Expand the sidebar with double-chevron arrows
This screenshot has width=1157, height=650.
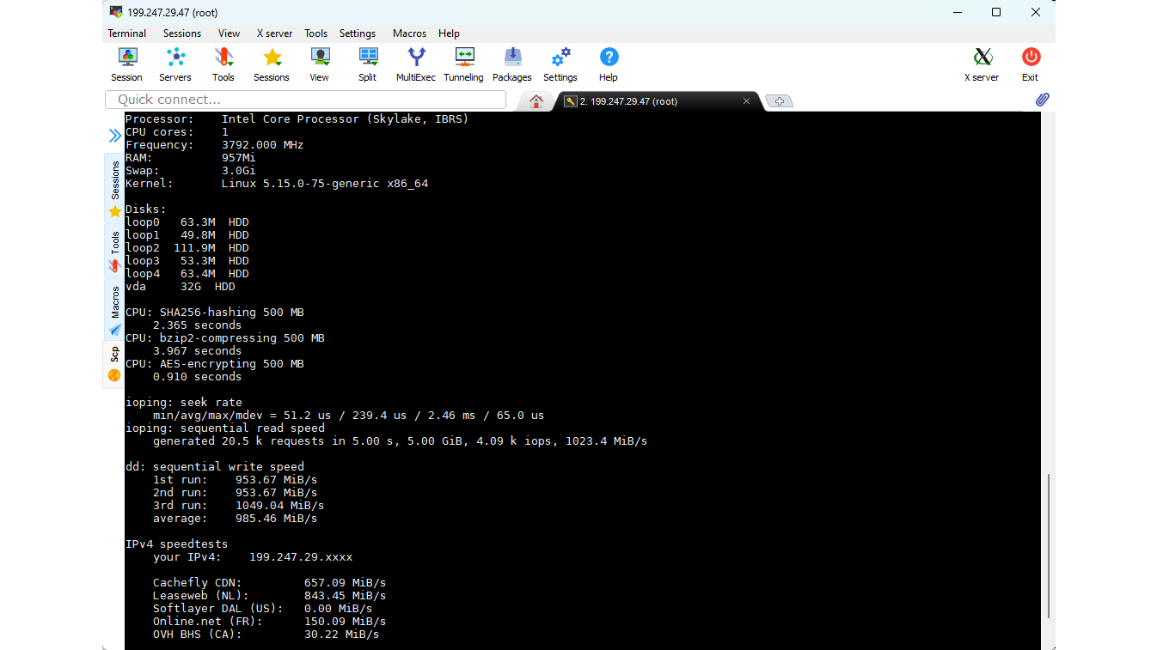tap(114, 136)
